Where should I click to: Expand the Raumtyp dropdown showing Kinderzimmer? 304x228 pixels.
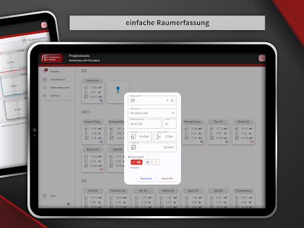[152, 113]
